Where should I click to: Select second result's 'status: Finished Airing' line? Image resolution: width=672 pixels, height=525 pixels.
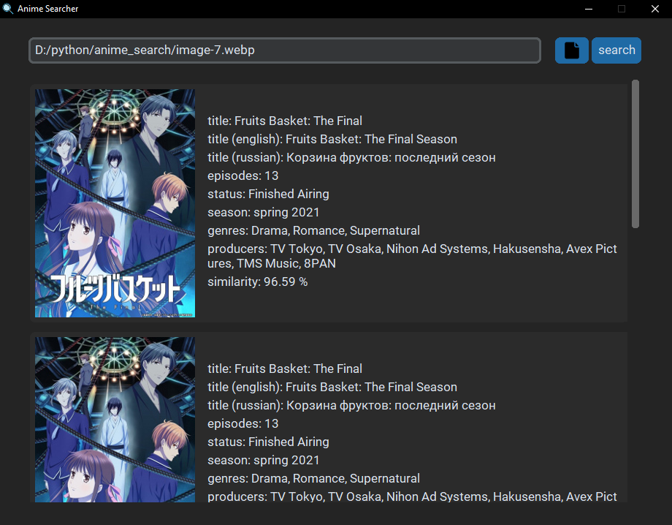[x=268, y=442]
